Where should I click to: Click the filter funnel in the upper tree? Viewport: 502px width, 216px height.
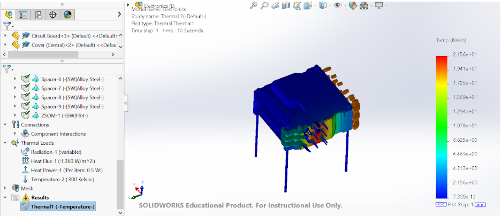coord(7,26)
